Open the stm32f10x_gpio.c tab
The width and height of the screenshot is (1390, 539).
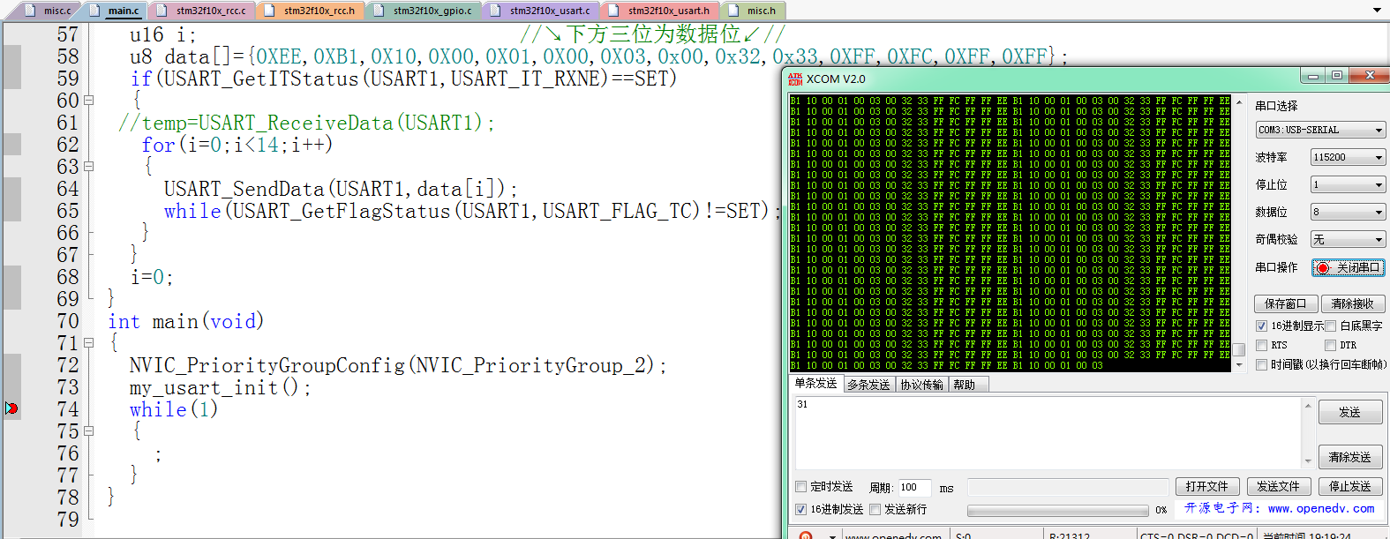[x=425, y=11]
